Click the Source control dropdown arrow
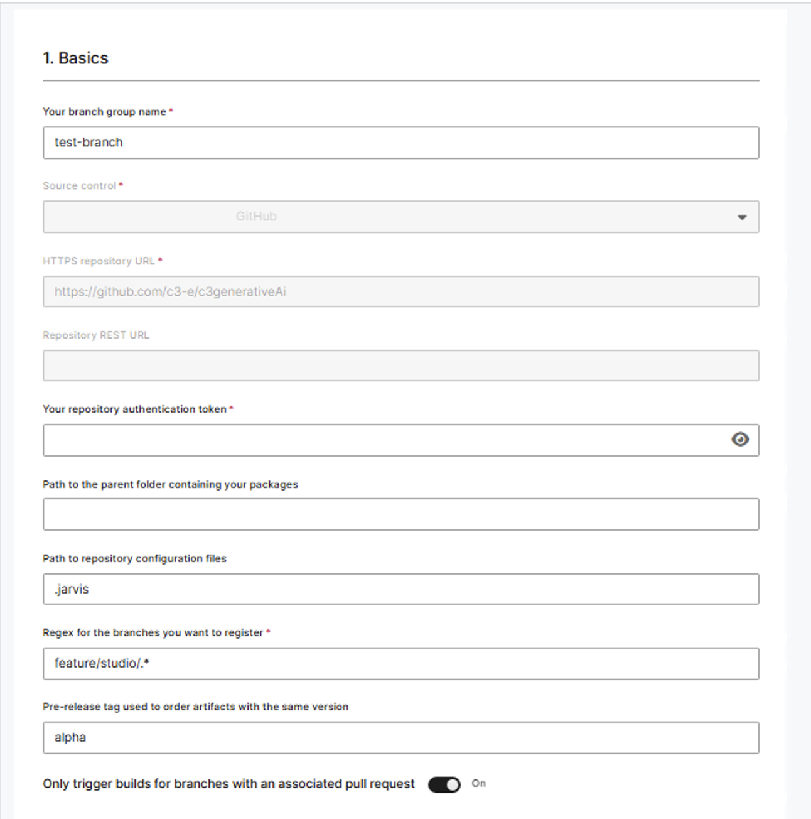This screenshot has height=819, width=811. tap(742, 217)
